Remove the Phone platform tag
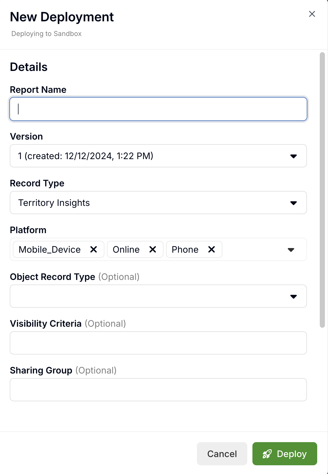 211,249
